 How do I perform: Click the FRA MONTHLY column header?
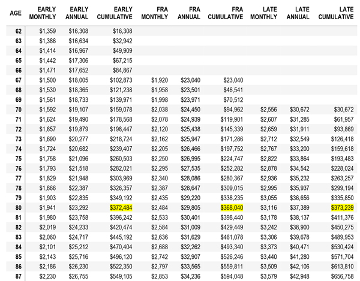click(155, 13)
